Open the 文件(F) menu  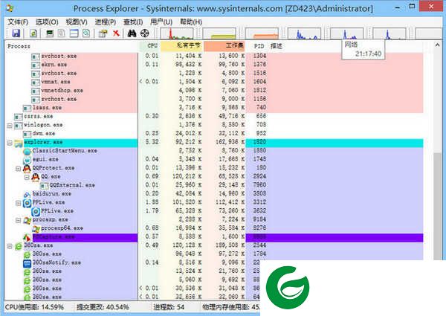(x=18, y=22)
